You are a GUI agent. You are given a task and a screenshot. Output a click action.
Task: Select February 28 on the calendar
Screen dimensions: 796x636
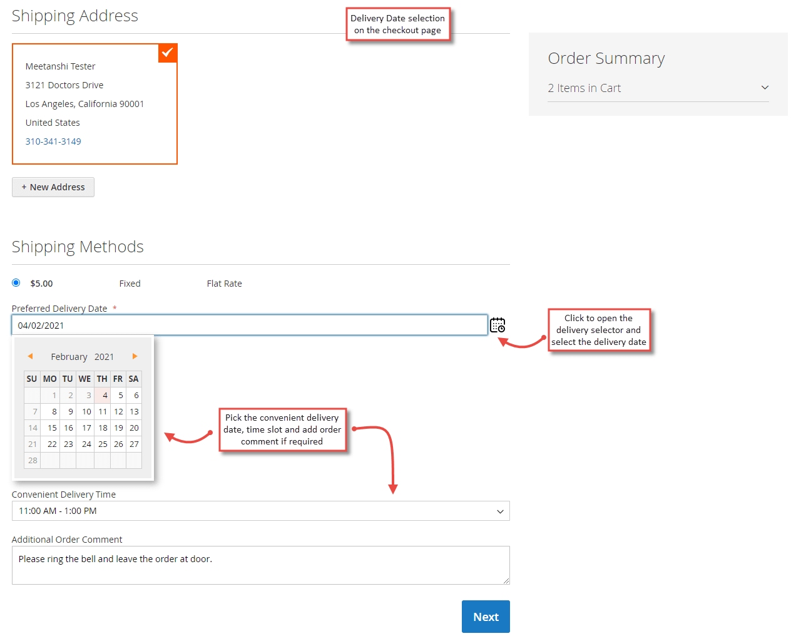pyautogui.click(x=32, y=460)
